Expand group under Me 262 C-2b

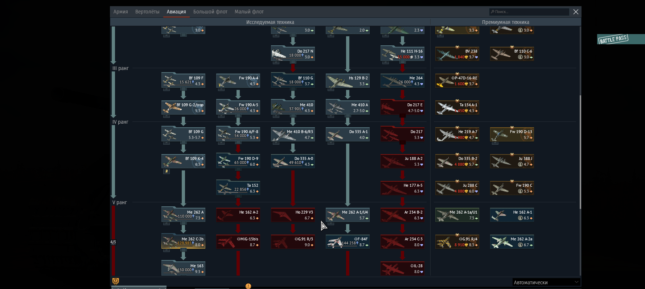click(x=184, y=249)
